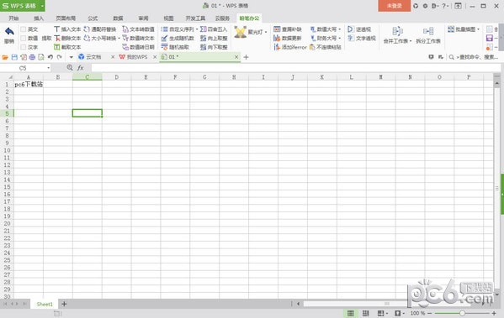Click zoom out minus button

(x=430, y=313)
